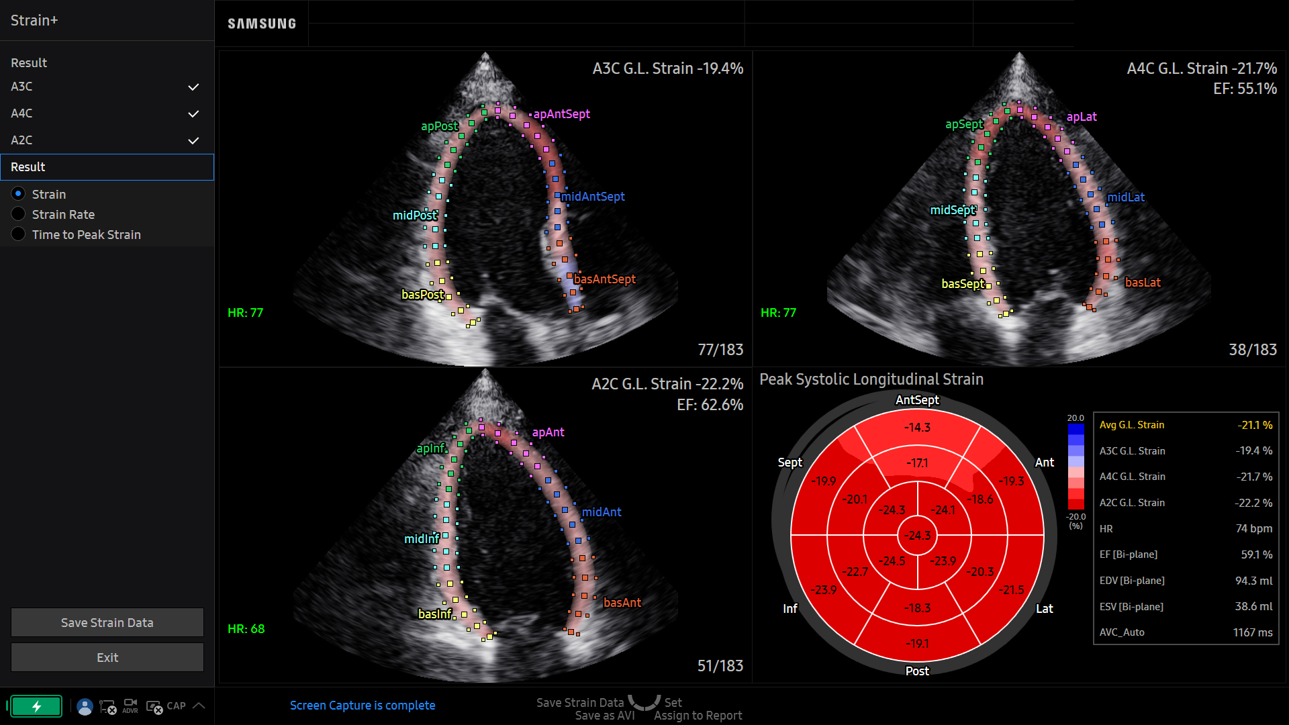Click the A3C echo image panel
Screen dimensions: 1289x725
pyautogui.click(x=485, y=209)
